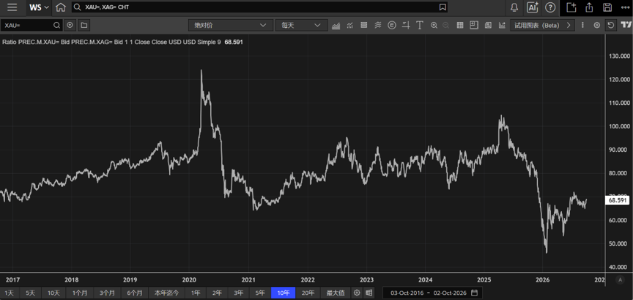Choose the area chart type icon
The image size is (633, 300).
coord(336,26)
